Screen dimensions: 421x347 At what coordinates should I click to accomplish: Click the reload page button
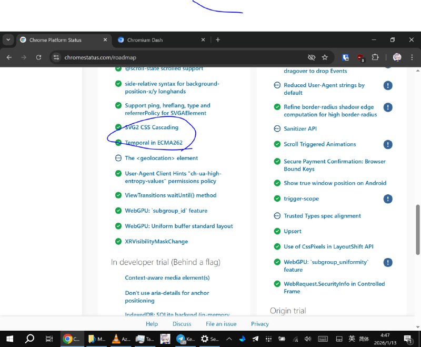[x=38, y=57]
